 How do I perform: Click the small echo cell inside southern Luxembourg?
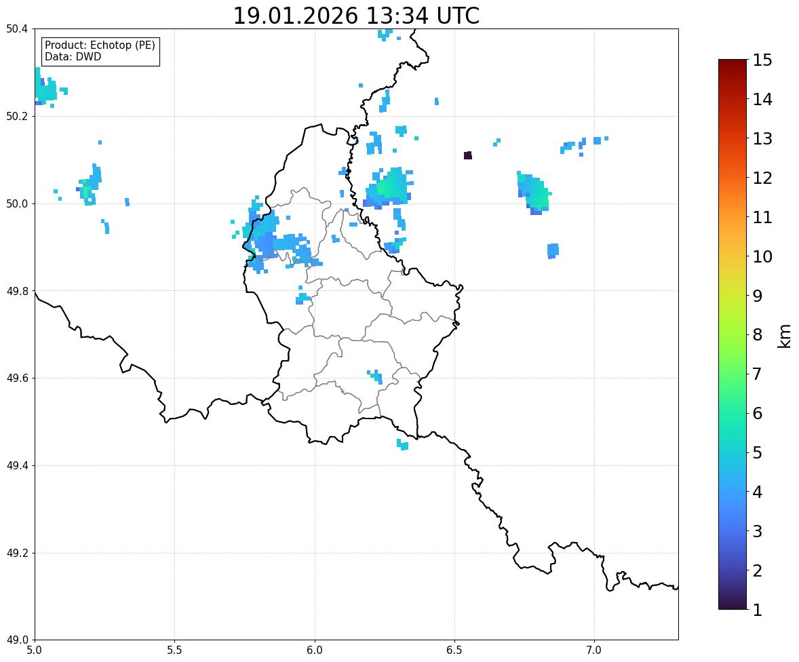click(376, 376)
